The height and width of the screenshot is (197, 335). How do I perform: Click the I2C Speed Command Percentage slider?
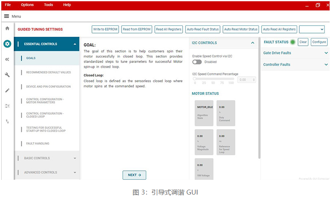click(x=213, y=78)
